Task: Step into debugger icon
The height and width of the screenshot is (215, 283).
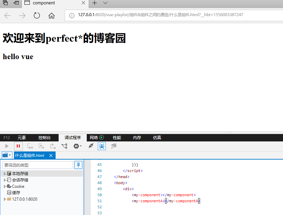Action: [30, 146]
